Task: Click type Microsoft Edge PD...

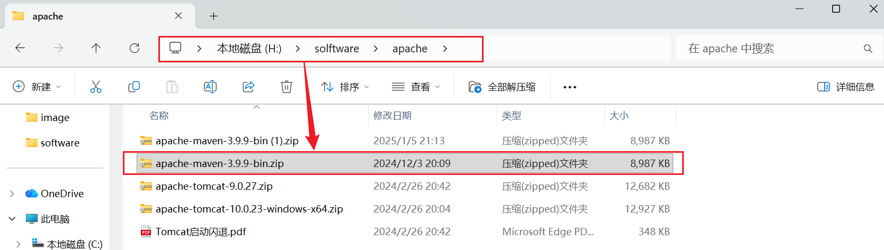Action: coord(548,232)
